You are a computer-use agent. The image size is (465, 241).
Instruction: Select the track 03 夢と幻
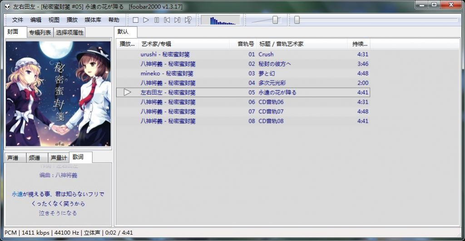243,73
